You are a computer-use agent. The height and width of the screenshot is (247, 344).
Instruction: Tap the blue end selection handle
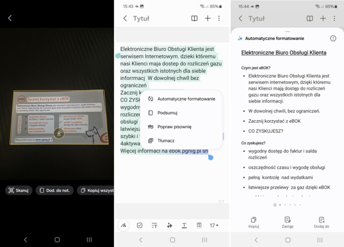(x=211, y=157)
